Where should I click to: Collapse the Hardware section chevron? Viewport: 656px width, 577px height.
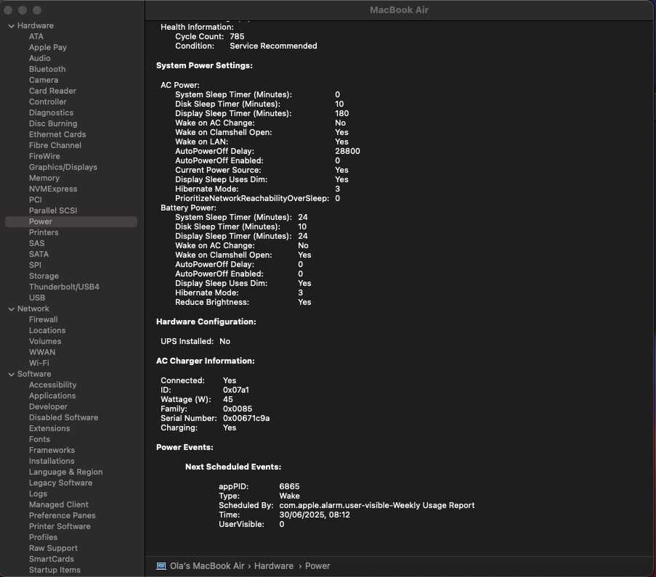(12, 26)
